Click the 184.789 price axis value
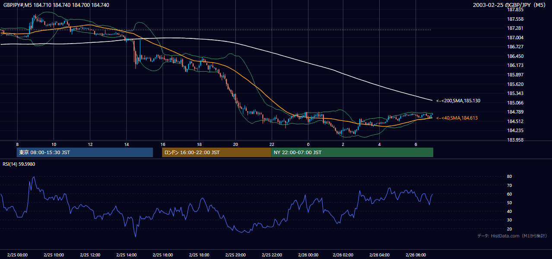552x259 pixels. pos(515,112)
